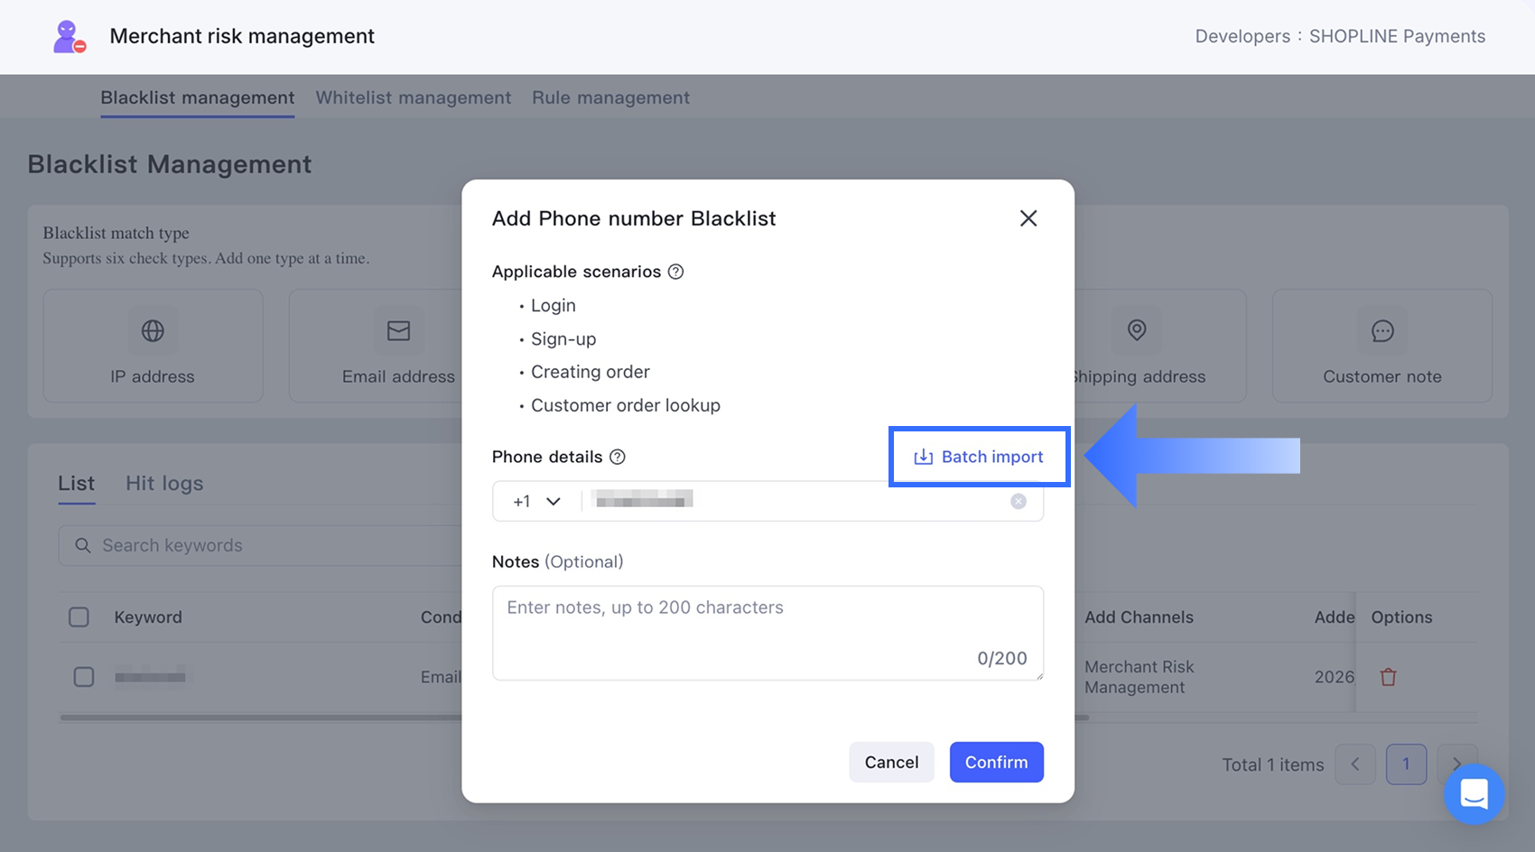
Task: Switch to the Hit logs tab
Action: click(164, 484)
